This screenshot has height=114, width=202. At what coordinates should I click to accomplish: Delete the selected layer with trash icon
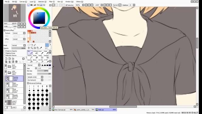coord(16,62)
